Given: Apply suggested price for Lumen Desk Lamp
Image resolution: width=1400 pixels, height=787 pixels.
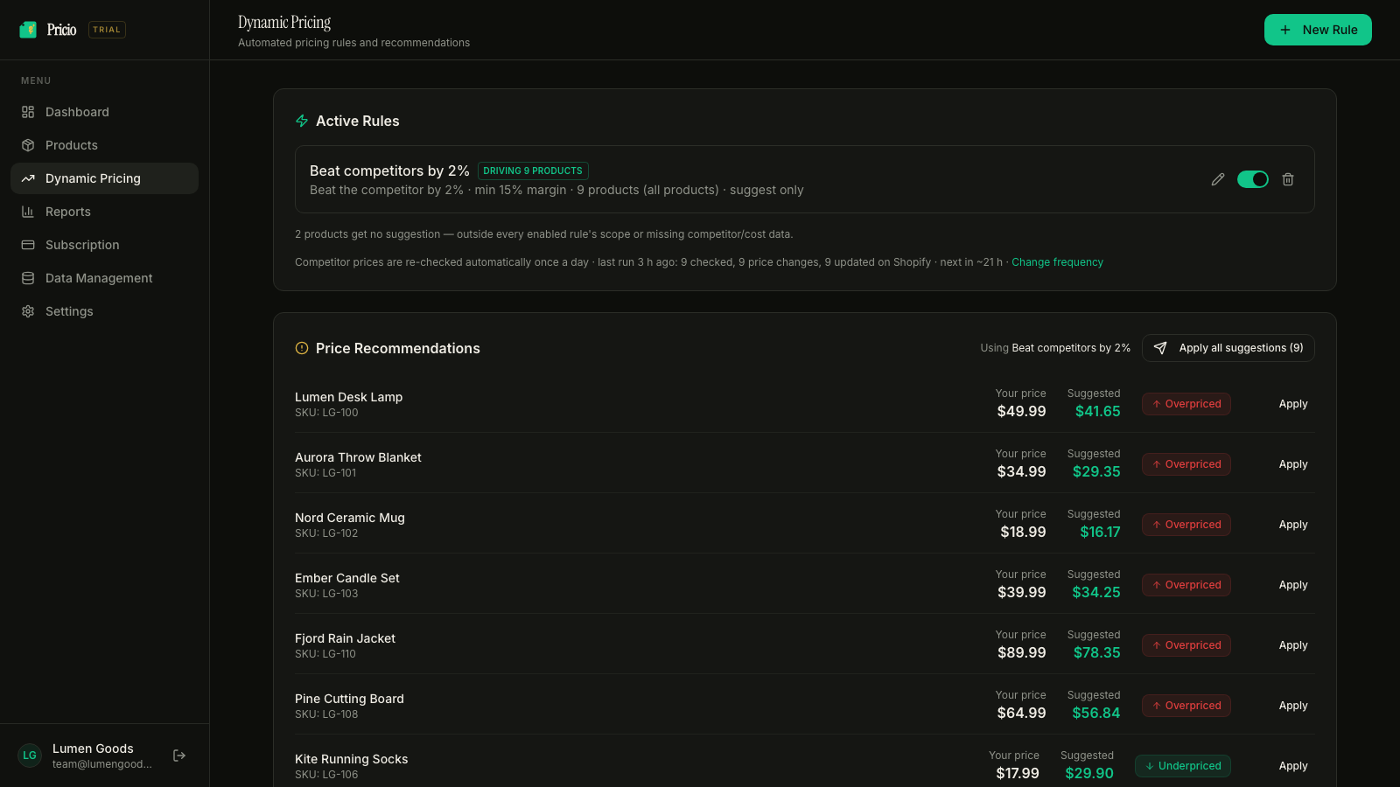Looking at the screenshot, I should [1293, 404].
